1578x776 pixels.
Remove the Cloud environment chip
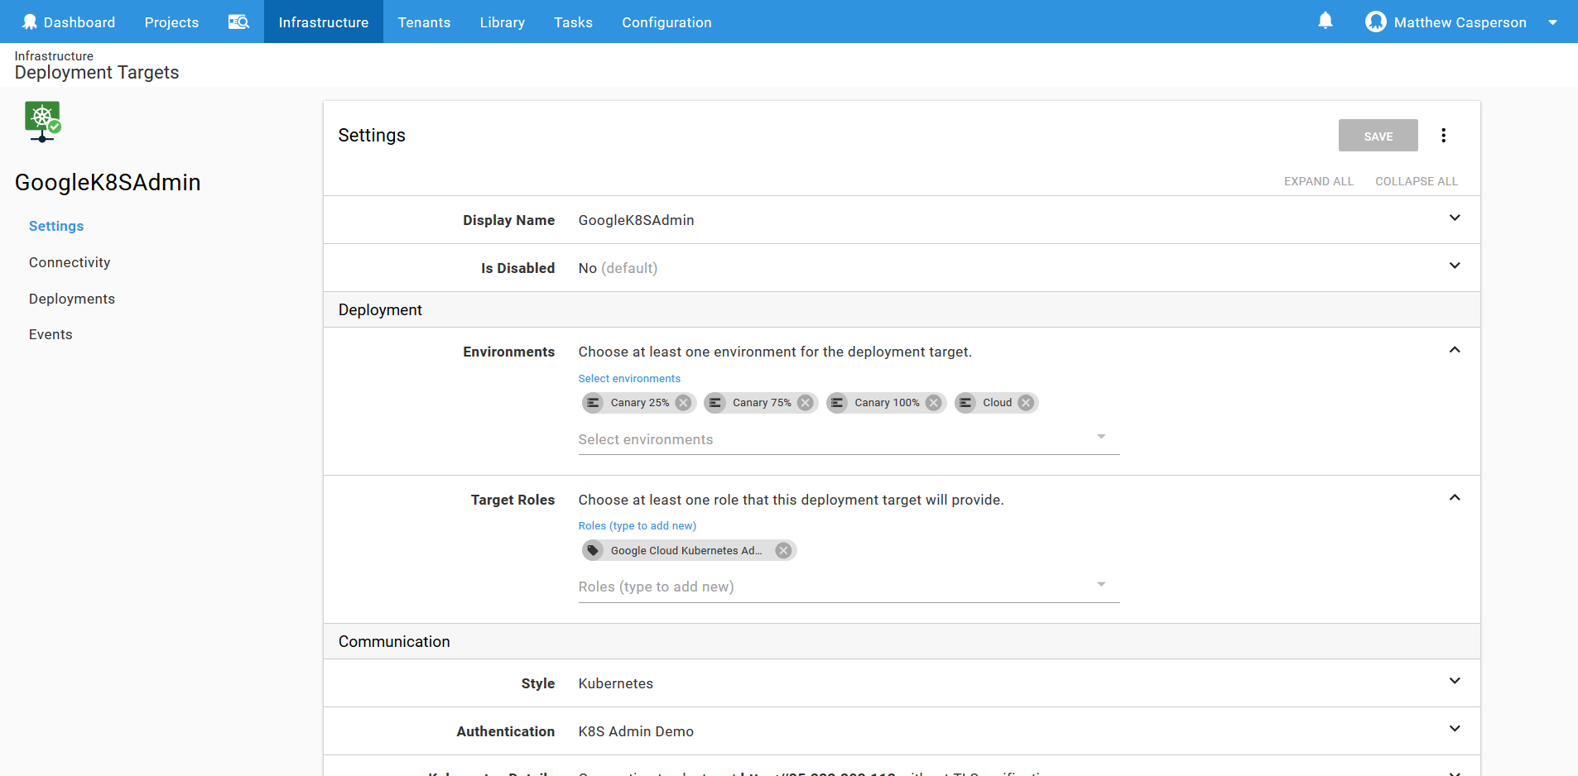(1026, 403)
